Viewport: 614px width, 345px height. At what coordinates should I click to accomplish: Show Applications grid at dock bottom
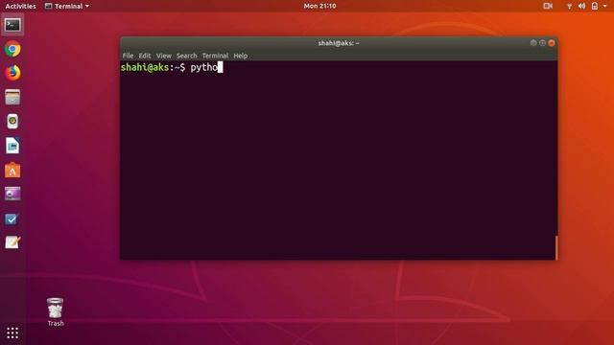12,333
